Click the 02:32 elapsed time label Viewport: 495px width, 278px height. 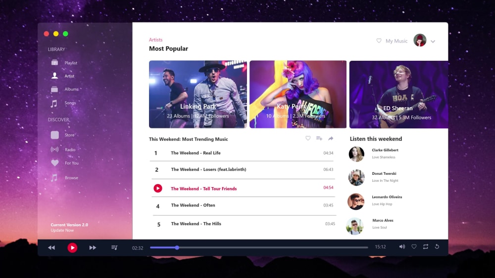pos(138,248)
